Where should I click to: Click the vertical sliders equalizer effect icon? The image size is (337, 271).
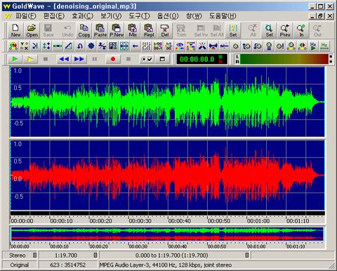(x=146, y=46)
